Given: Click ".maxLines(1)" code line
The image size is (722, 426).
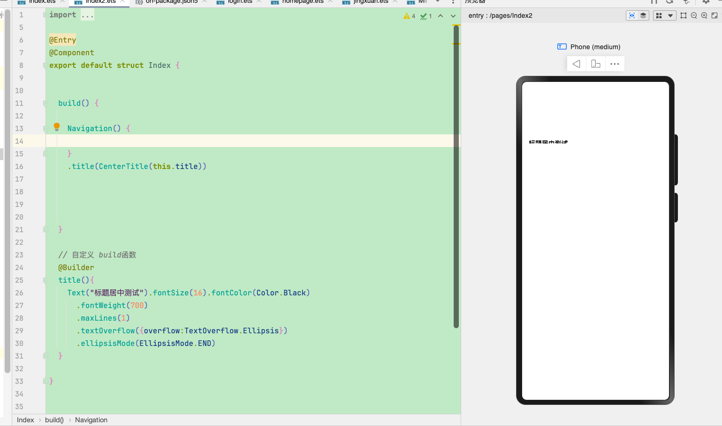Looking at the screenshot, I should click(103, 318).
